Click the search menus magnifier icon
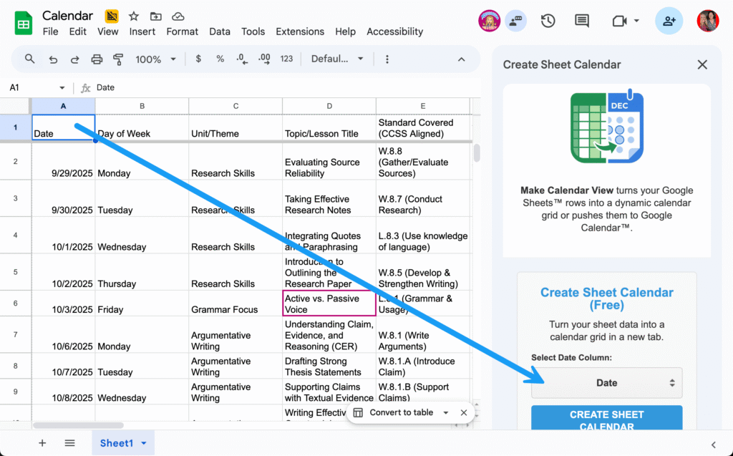The height and width of the screenshot is (456, 733). [29, 59]
